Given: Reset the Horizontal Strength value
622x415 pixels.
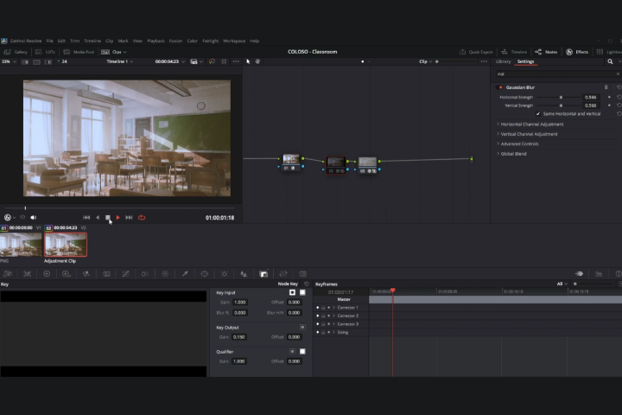Looking at the screenshot, I should pyautogui.click(x=619, y=97).
